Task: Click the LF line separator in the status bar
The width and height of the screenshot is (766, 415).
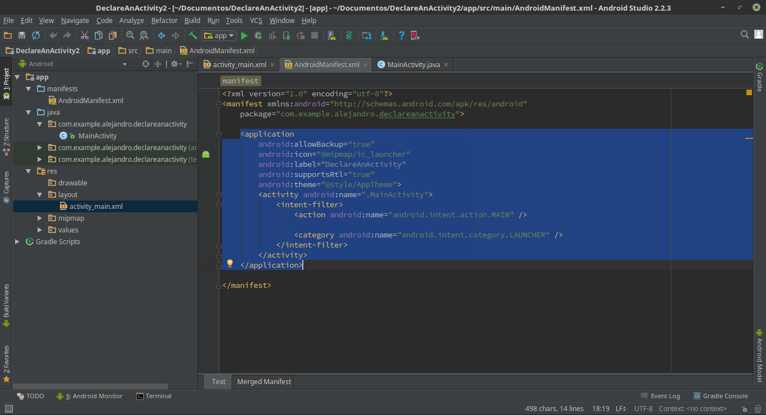Action: pos(621,409)
